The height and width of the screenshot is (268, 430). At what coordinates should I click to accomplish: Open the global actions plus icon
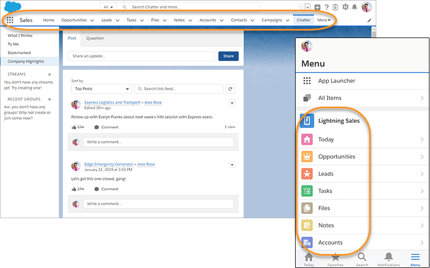317,8
